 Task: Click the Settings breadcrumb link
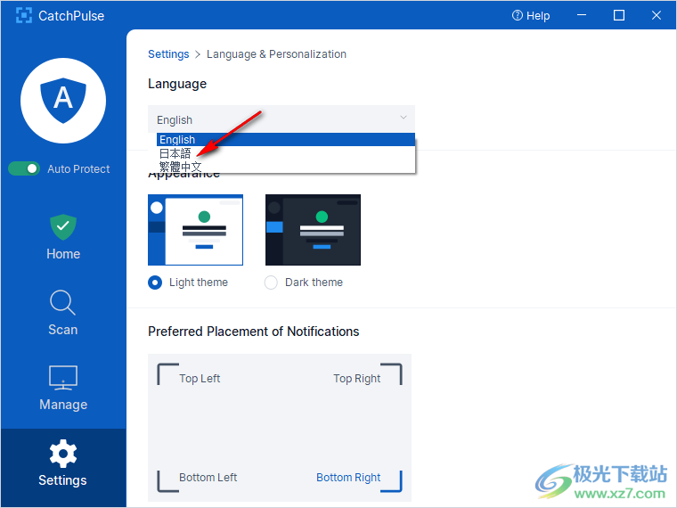(168, 54)
